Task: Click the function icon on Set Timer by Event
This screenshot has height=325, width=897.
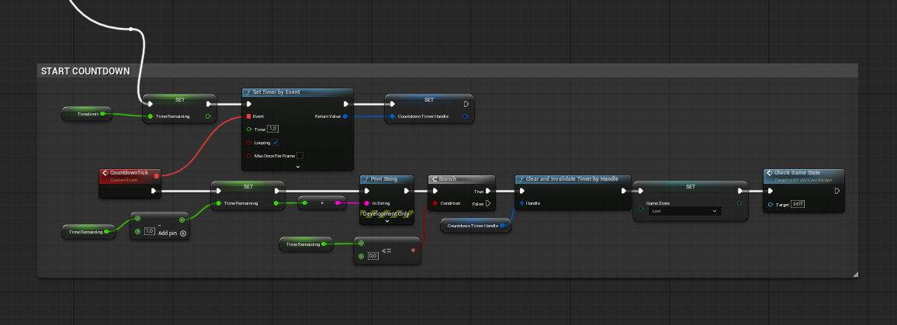Action: coord(248,92)
